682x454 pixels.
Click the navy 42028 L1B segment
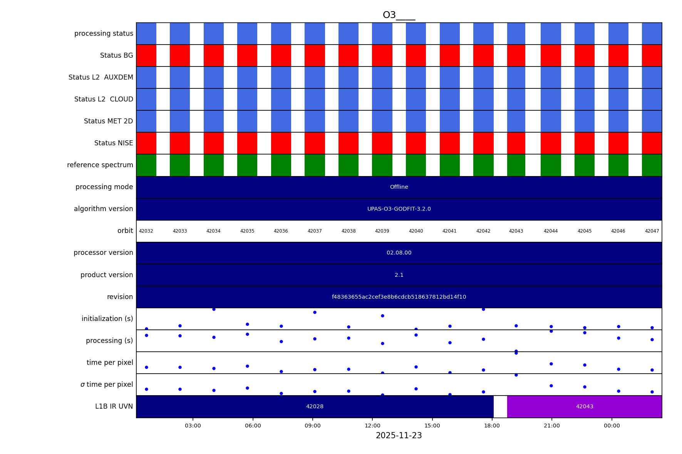[315, 407]
